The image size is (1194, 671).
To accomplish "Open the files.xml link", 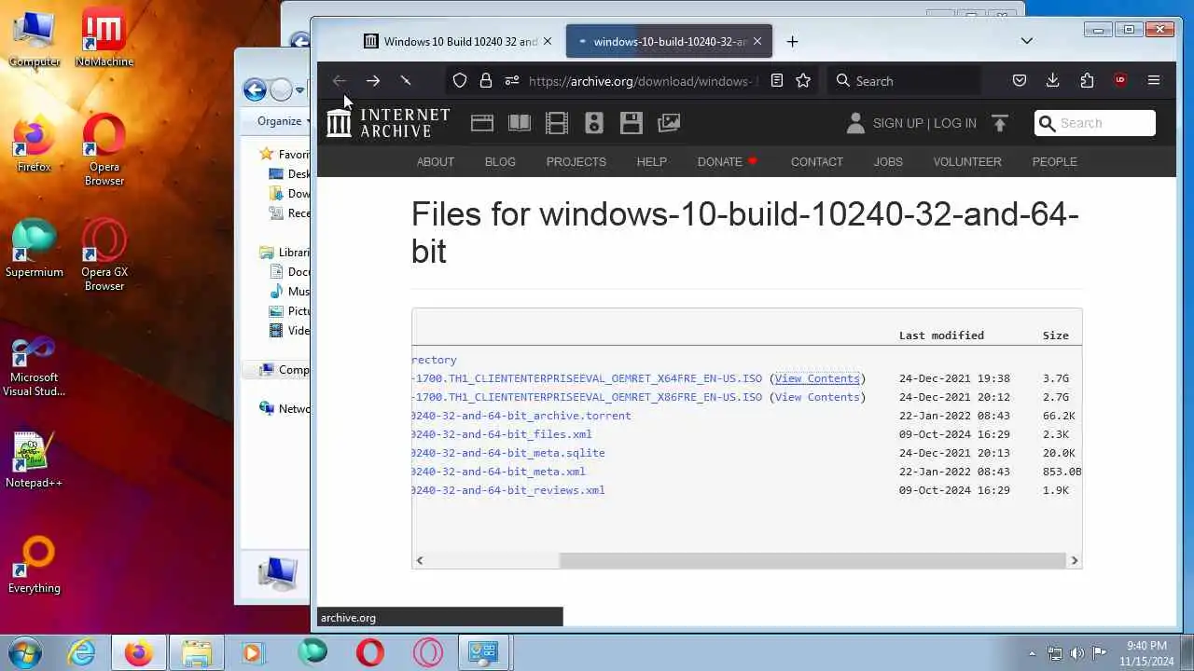I will [x=502, y=434].
